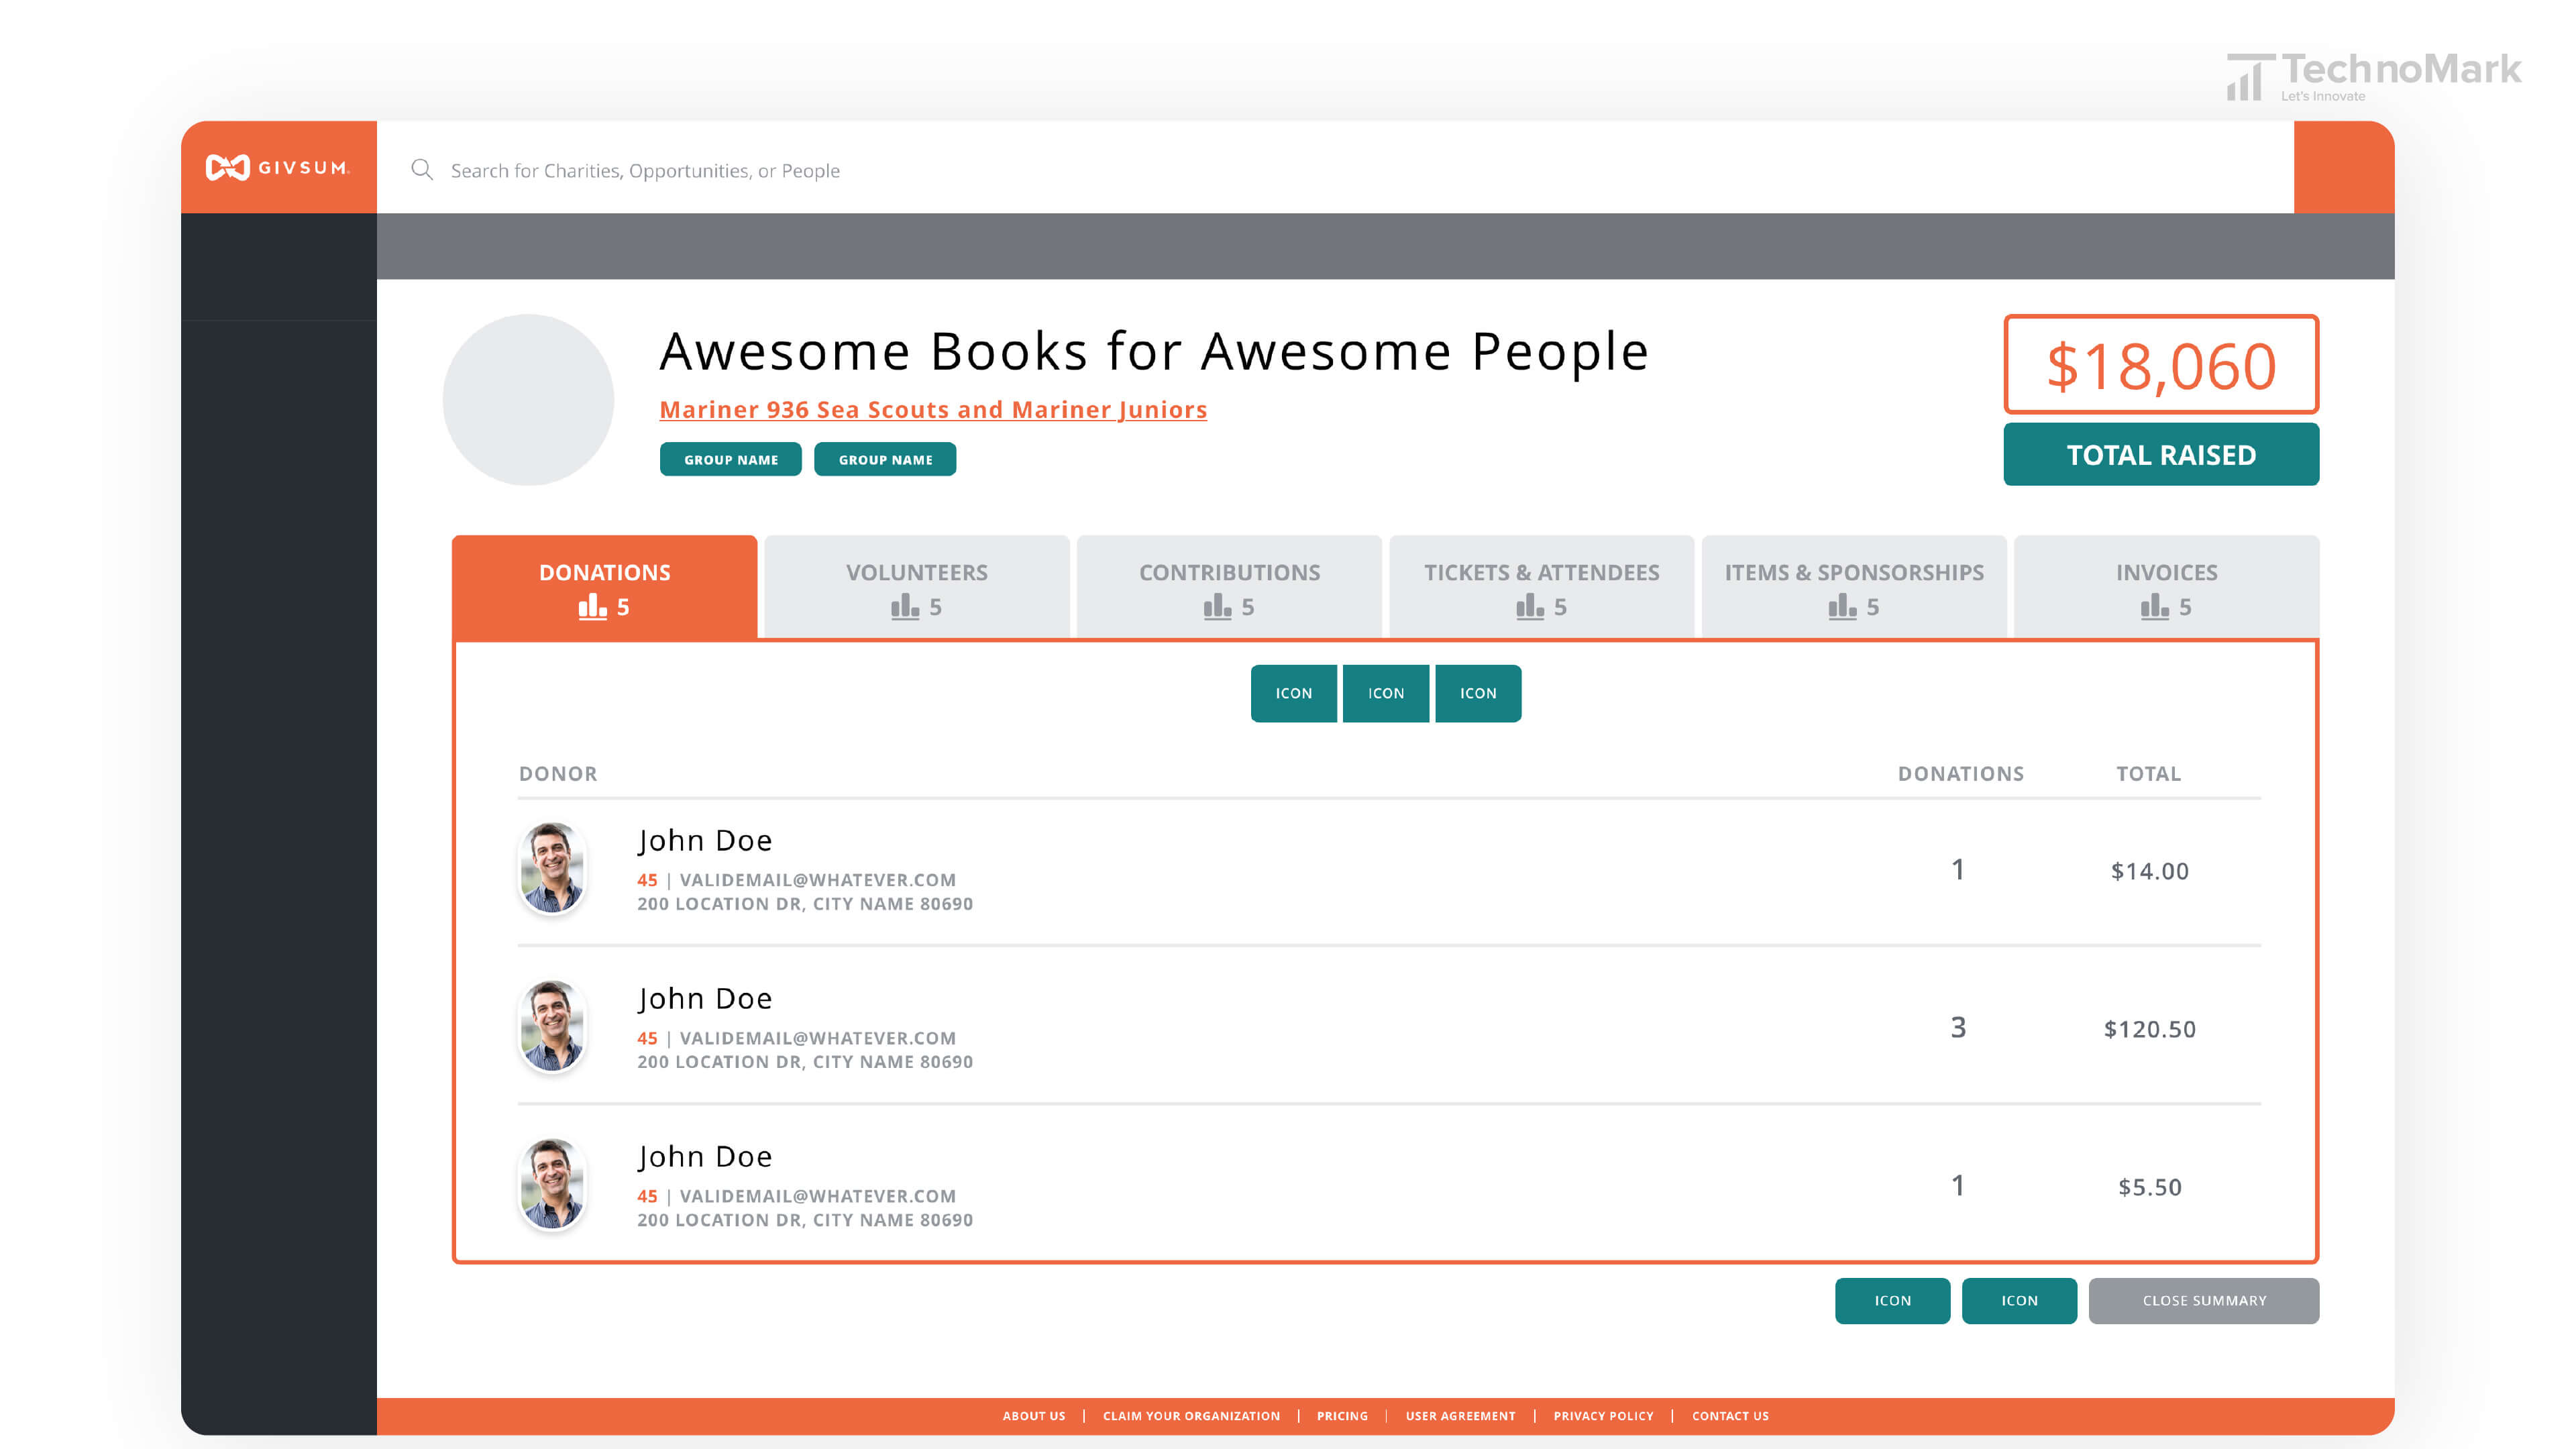Click the $120.50 total value
The image size is (2576, 1449).
click(x=2149, y=1029)
